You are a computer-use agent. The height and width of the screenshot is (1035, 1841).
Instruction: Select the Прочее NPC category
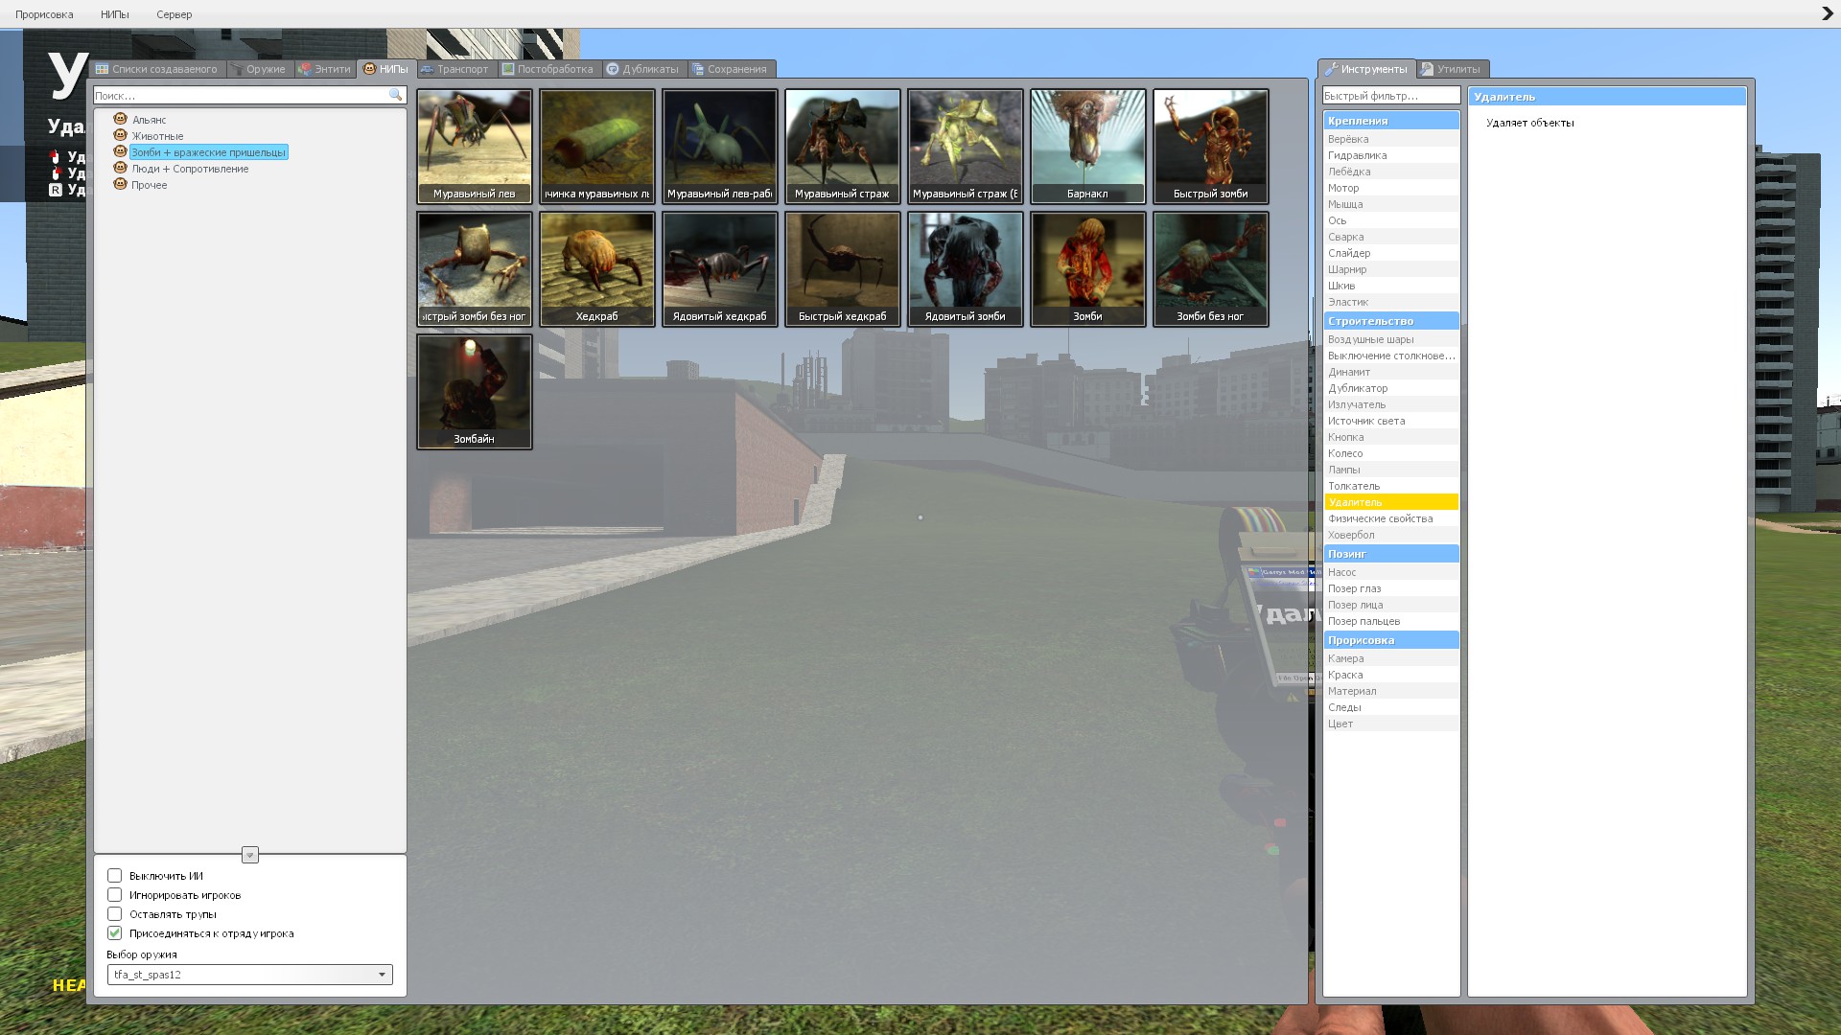click(149, 185)
